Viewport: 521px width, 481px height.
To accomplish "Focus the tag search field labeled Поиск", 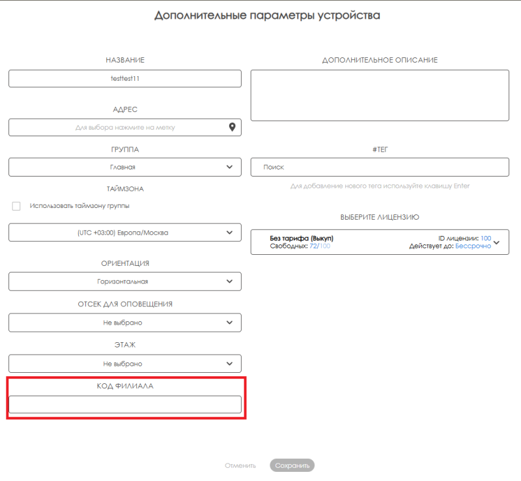I will click(379, 168).
